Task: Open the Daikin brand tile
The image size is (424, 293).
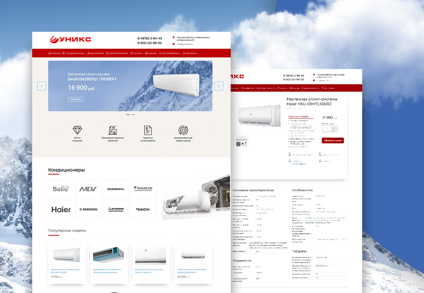Action: [x=143, y=189]
